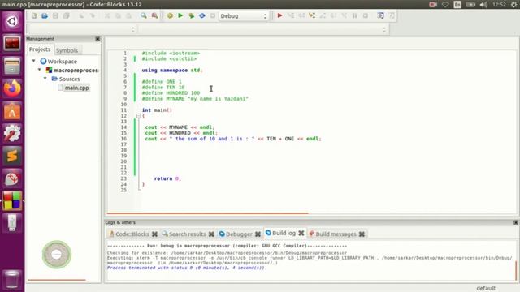Click the Find magnifier toolbar icon
This screenshot has width=520, height=292.
click(x=144, y=15)
